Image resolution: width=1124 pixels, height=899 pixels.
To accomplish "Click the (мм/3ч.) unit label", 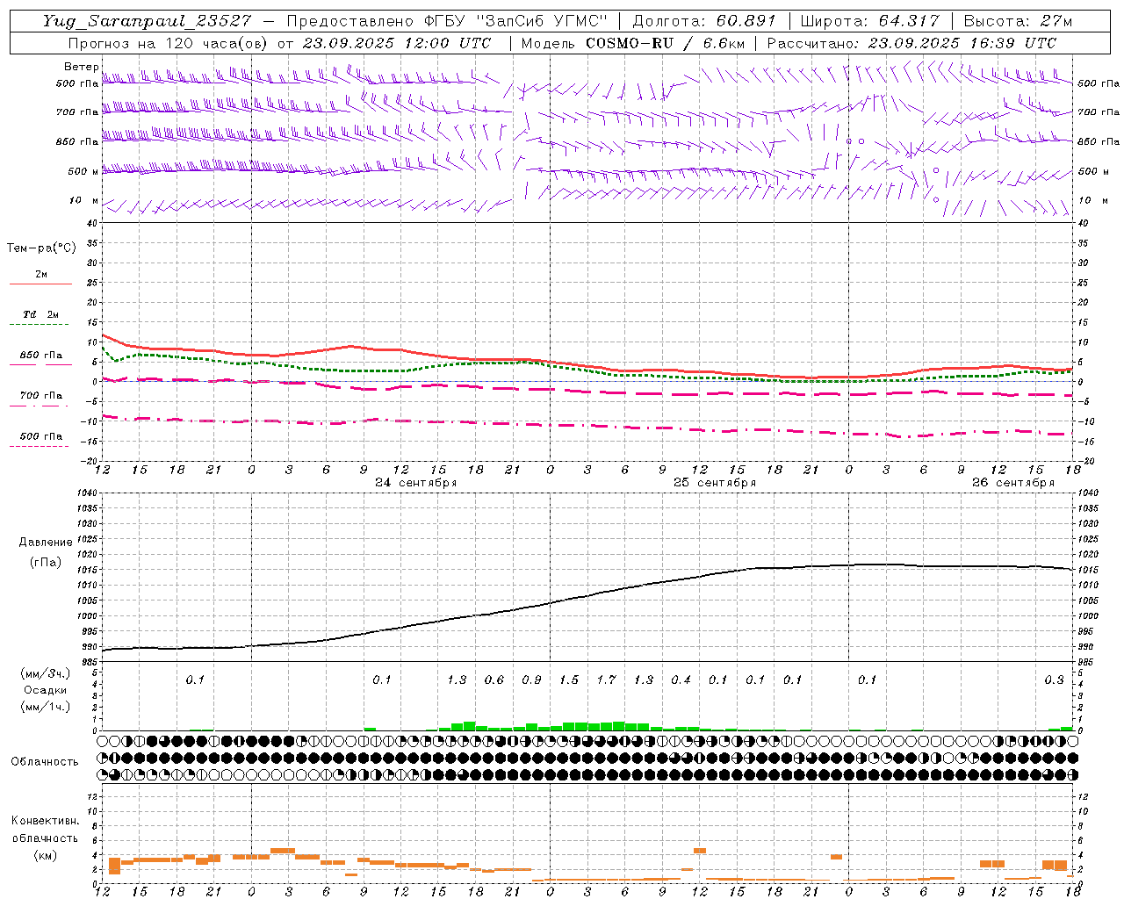I will [46, 673].
